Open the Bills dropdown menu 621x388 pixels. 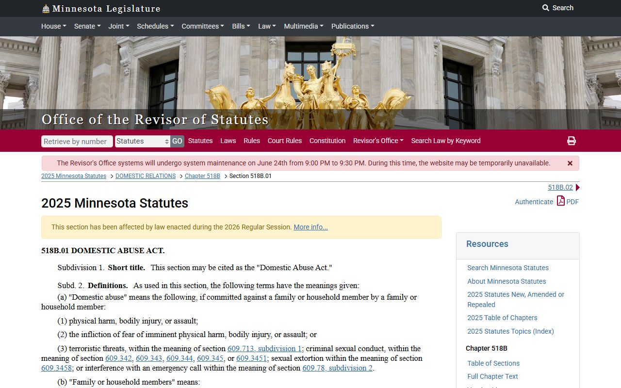241,26
